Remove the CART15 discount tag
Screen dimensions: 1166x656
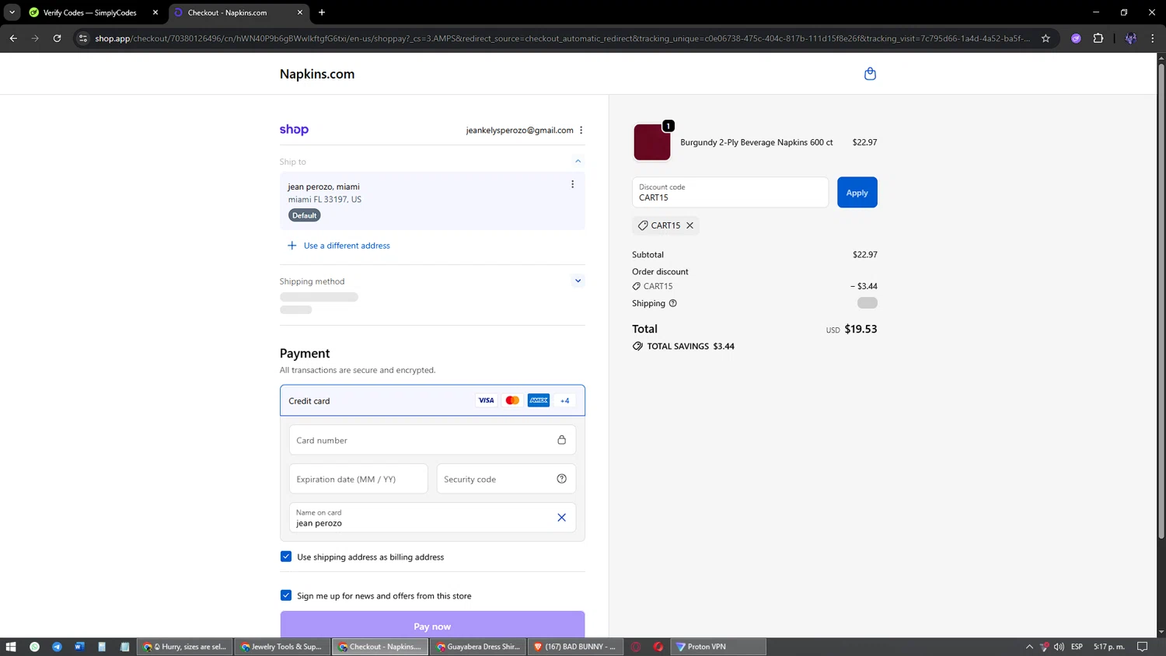[x=689, y=225]
